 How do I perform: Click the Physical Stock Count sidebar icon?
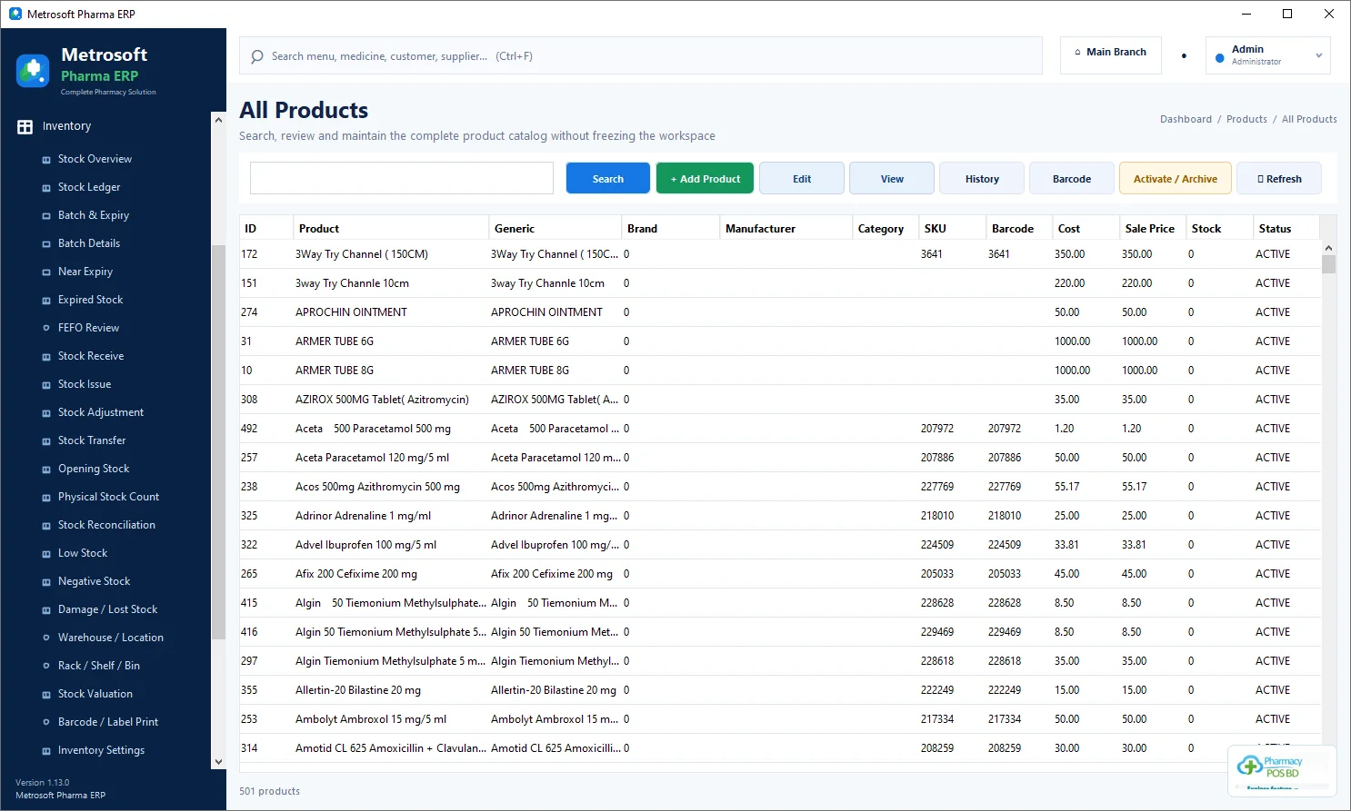pyautogui.click(x=46, y=498)
